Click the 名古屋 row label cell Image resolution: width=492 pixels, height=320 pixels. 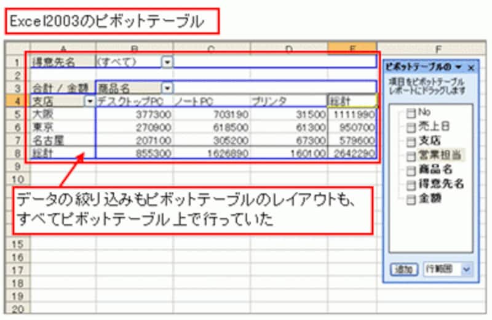pos(63,140)
